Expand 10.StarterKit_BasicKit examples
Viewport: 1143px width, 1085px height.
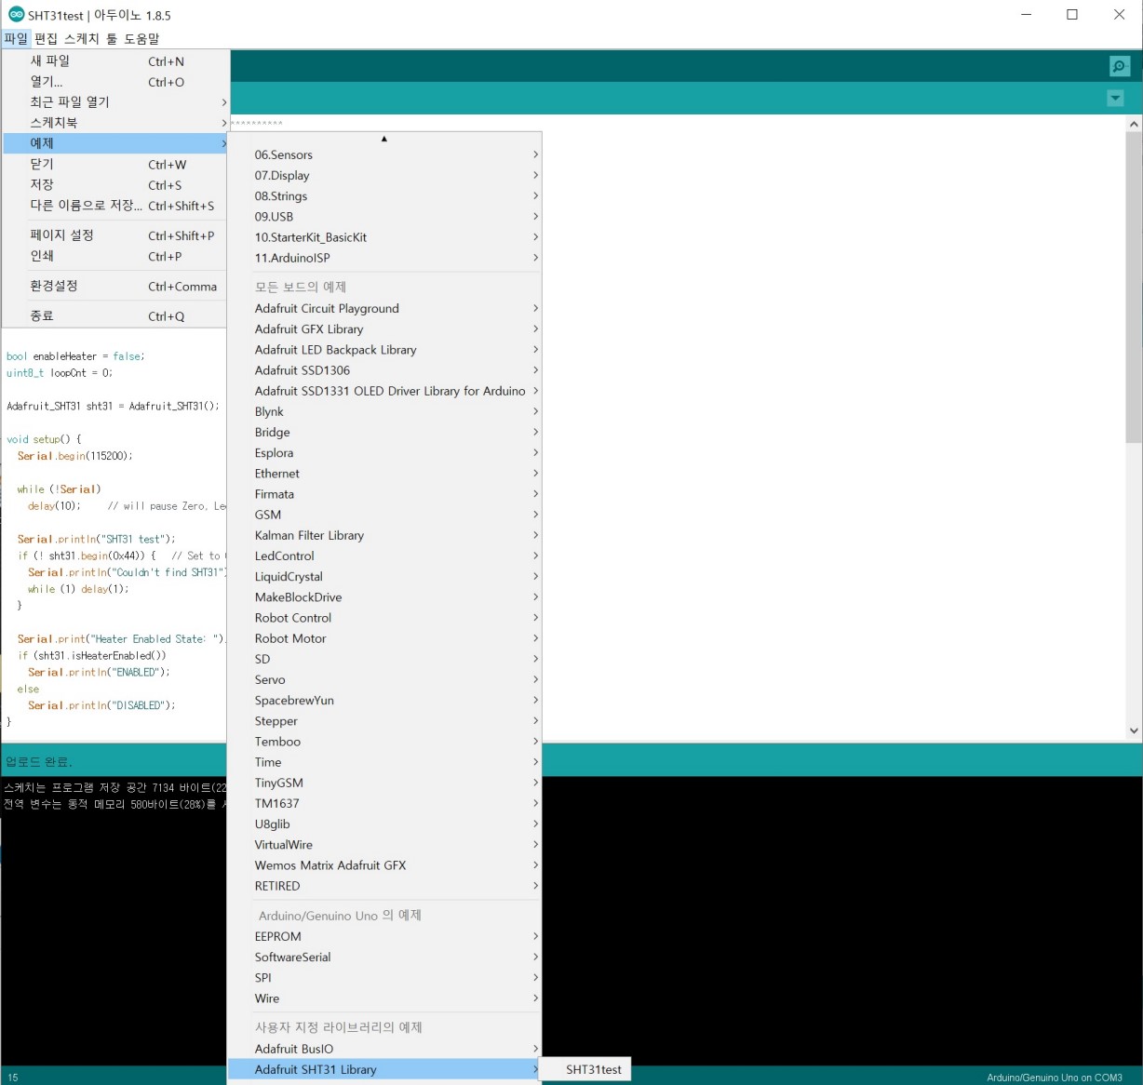click(x=384, y=237)
